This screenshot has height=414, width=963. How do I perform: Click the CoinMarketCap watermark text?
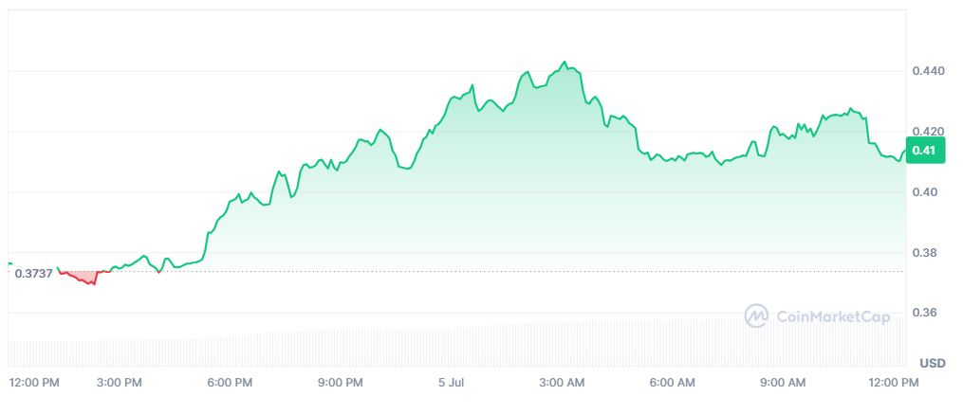click(x=833, y=316)
